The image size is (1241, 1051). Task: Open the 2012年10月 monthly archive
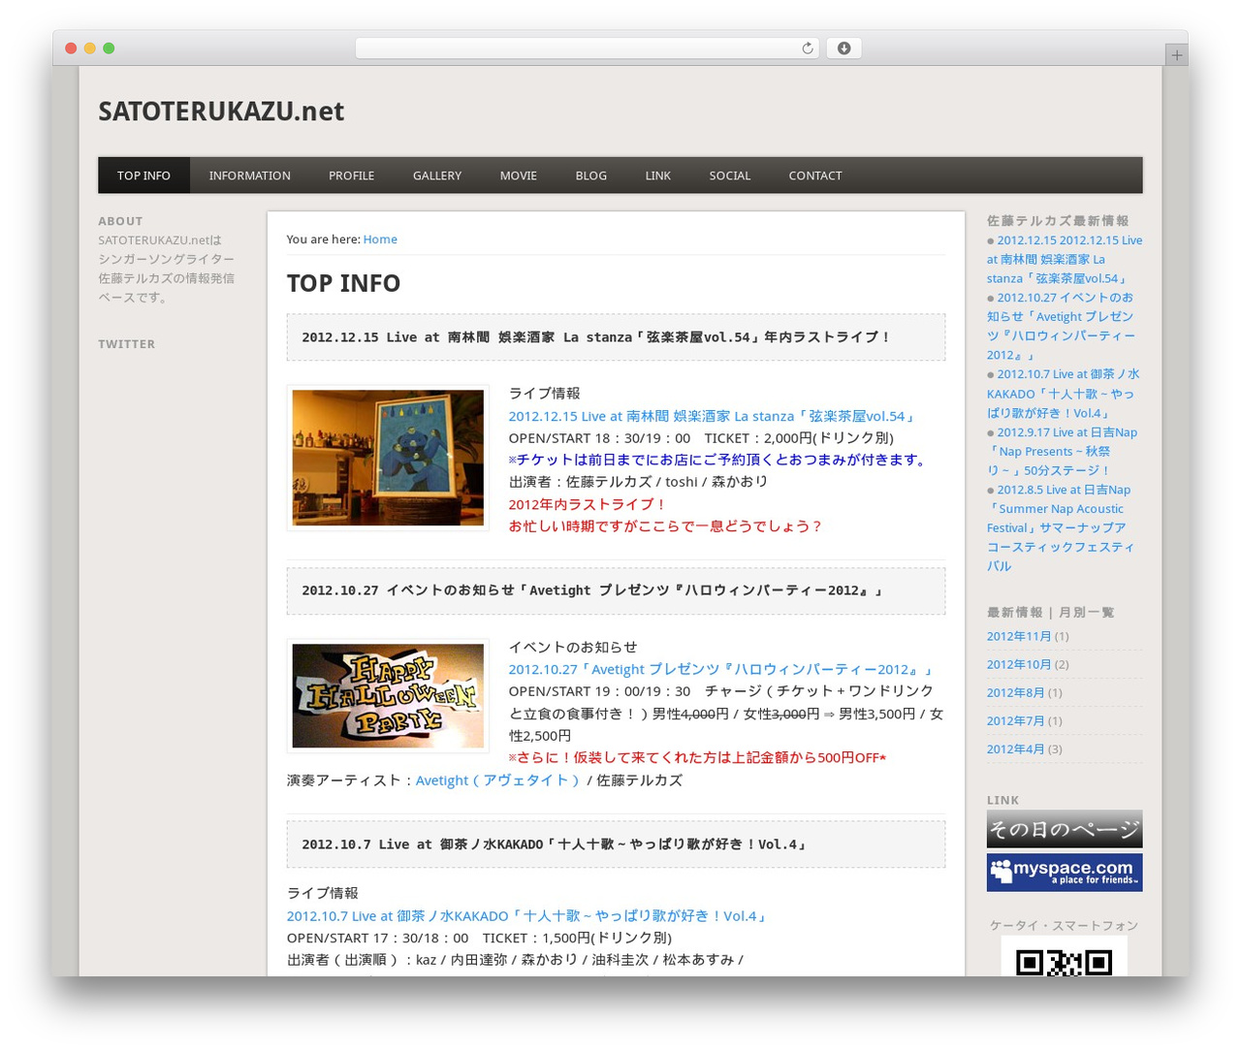[1019, 664]
